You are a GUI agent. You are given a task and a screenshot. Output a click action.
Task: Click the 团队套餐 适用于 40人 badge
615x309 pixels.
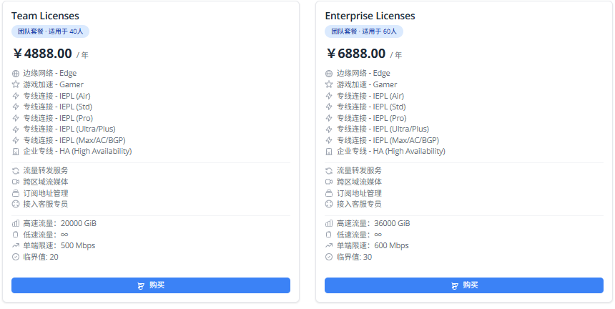point(50,31)
